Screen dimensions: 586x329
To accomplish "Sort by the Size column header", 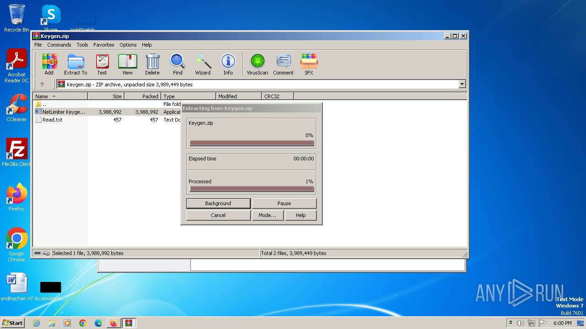I will click(x=106, y=96).
